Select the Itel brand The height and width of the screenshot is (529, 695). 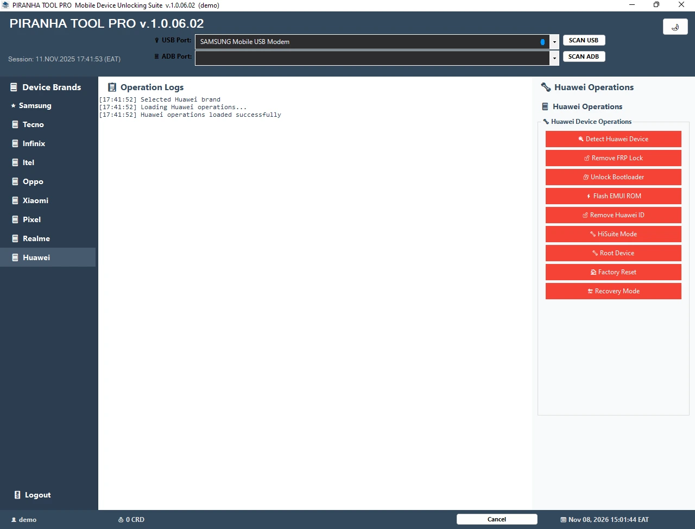(48, 162)
